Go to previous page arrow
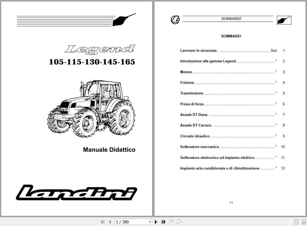 coord(110,222)
